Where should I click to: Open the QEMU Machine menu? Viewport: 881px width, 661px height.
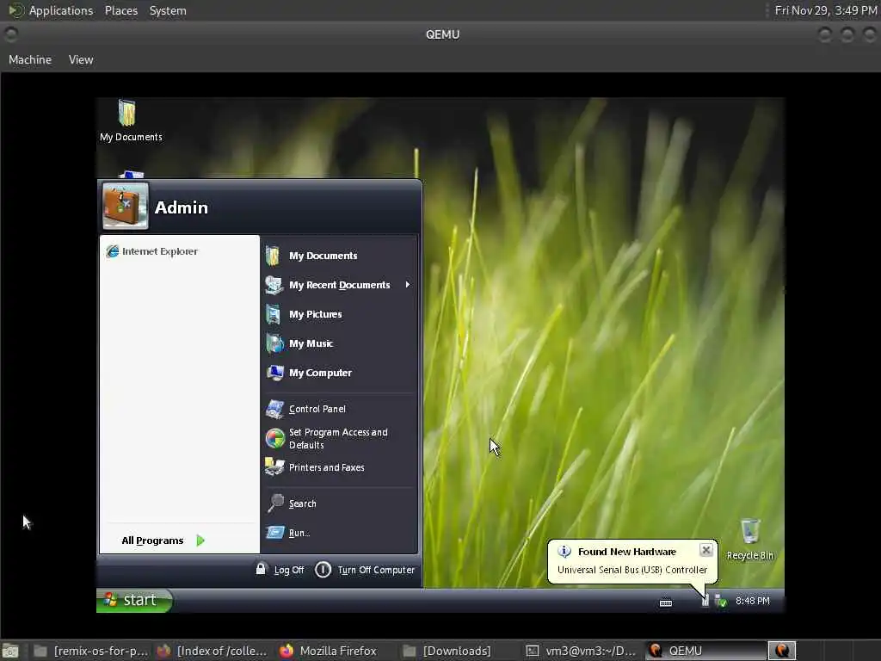coord(30,59)
